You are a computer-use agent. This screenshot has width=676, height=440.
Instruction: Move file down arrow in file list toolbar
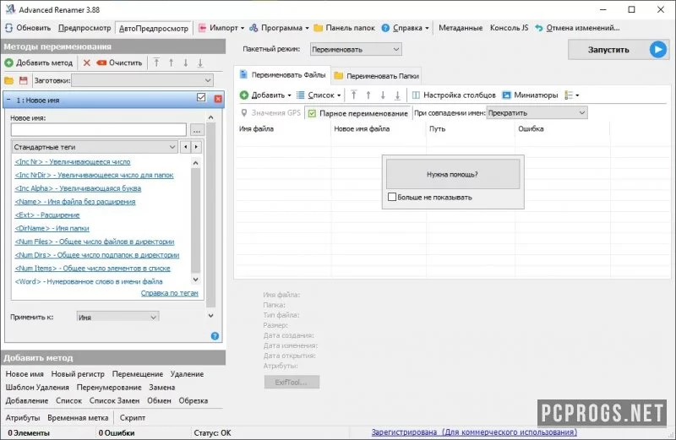383,95
